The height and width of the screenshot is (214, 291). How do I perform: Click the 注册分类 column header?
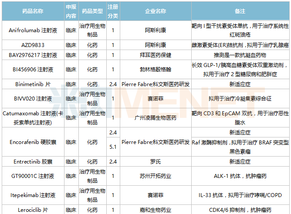tap(113, 11)
